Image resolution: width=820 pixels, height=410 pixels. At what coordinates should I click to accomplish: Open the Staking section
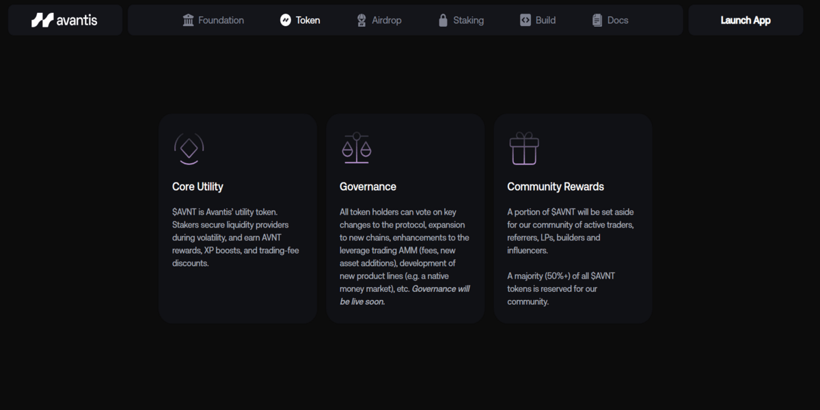(x=468, y=20)
